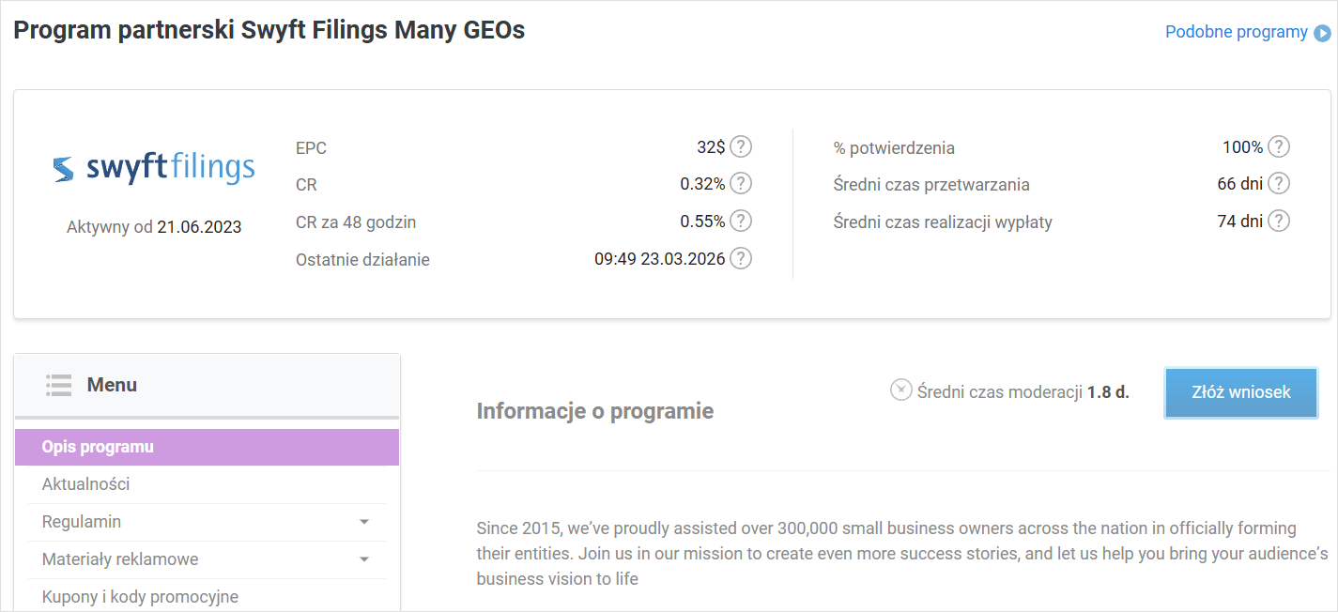Viewport: 1338px width, 612px height.
Task: Click help icon for Średni czas realizacji wypłaty
Action: pyautogui.click(x=1279, y=222)
